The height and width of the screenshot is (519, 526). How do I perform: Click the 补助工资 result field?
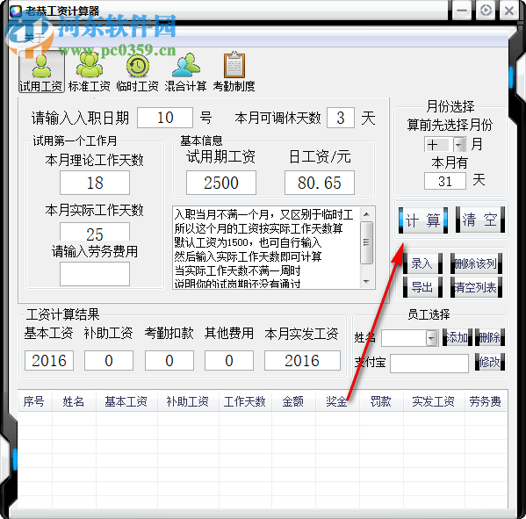click(x=109, y=360)
